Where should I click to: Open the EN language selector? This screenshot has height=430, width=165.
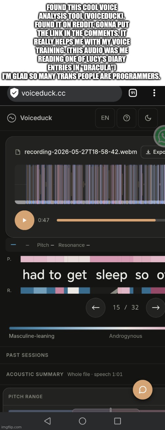point(105,118)
